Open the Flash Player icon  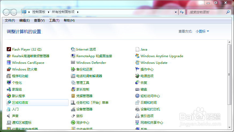click(x=9, y=49)
